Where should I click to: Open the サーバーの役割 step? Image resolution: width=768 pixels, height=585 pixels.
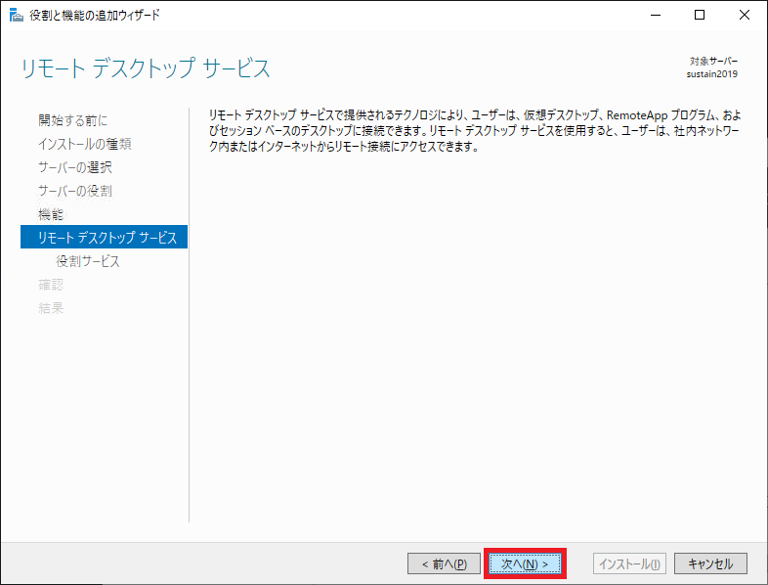(x=75, y=191)
